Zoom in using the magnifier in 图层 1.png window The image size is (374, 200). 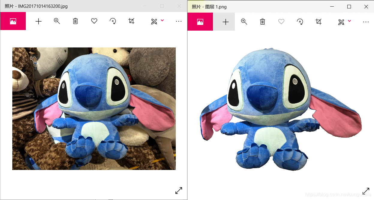(244, 22)
